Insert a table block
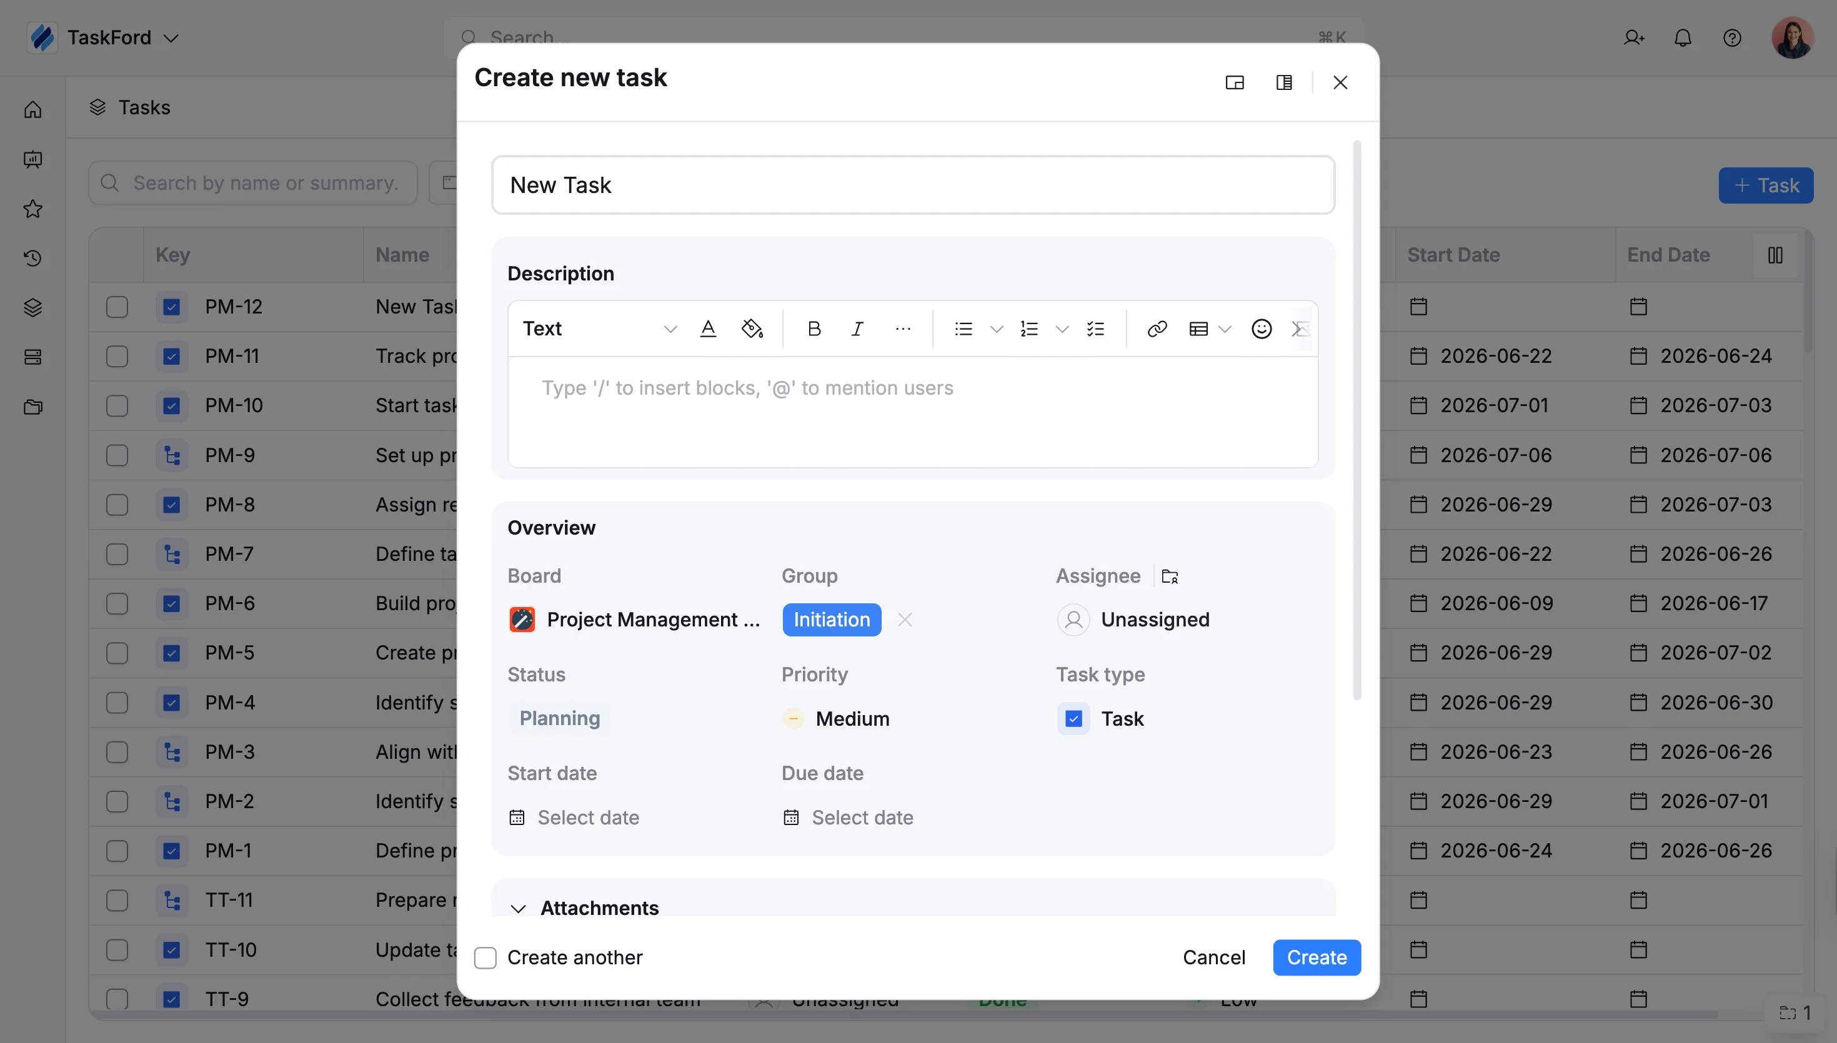The width and height of the screenshot is (1837, 1043). point(1198,329)
